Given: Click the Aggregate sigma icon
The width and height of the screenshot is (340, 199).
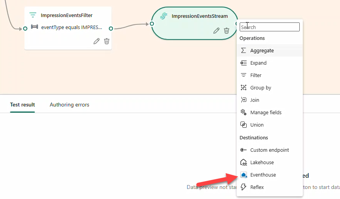Looking at the screenshot, I should 244,51.
